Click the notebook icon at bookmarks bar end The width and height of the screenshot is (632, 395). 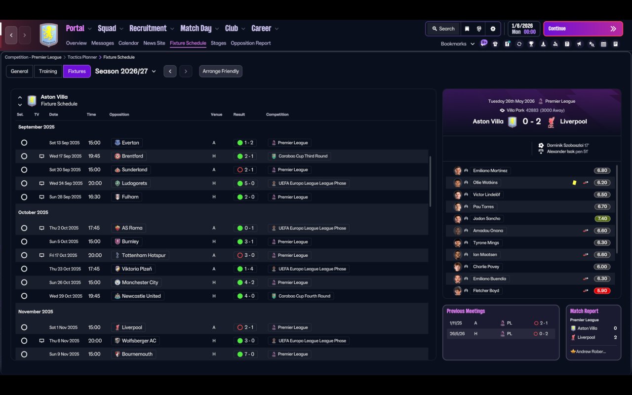(615, 44)
